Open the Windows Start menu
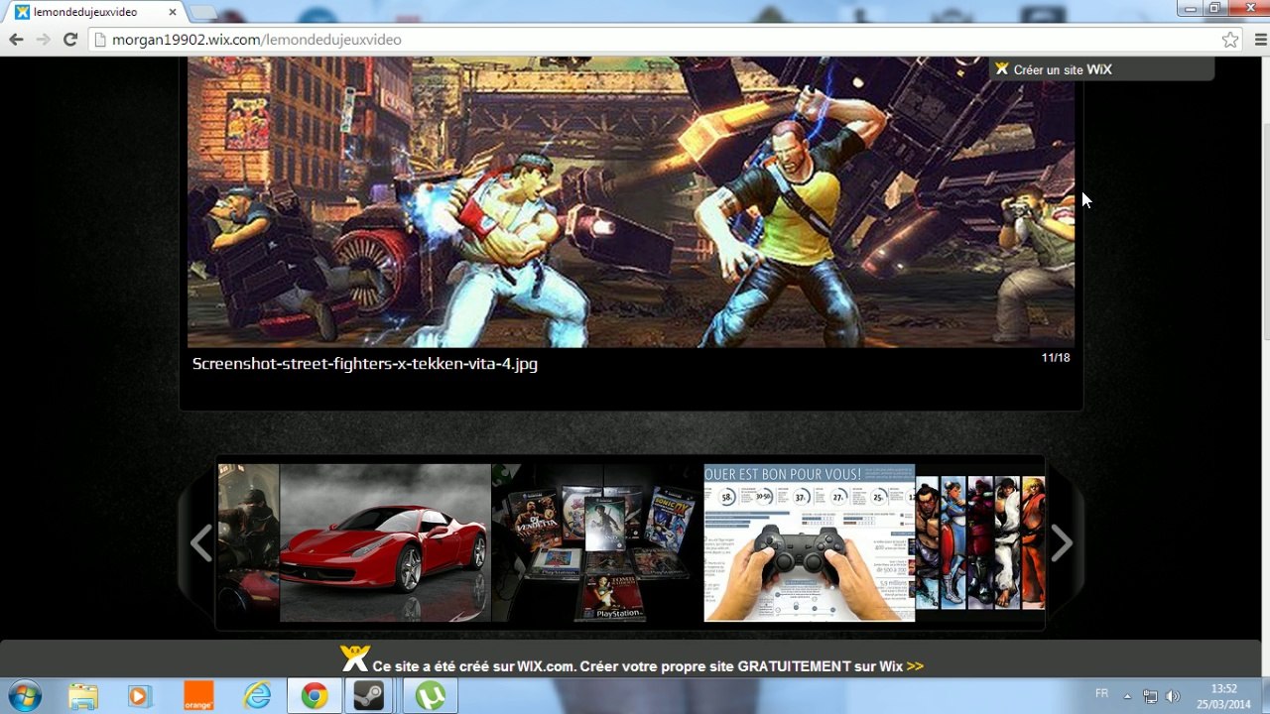Image resolution: width=1270 pixels, height=714 pixels. point(23,696)
